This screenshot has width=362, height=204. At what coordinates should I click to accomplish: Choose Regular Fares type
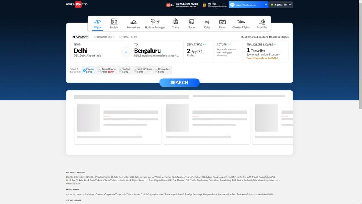[x=89, y=70]
